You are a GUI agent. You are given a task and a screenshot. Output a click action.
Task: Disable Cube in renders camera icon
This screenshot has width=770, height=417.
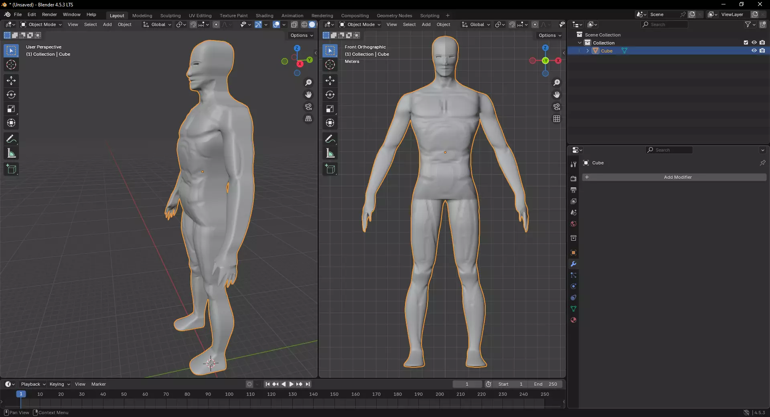tap(762, 51)
